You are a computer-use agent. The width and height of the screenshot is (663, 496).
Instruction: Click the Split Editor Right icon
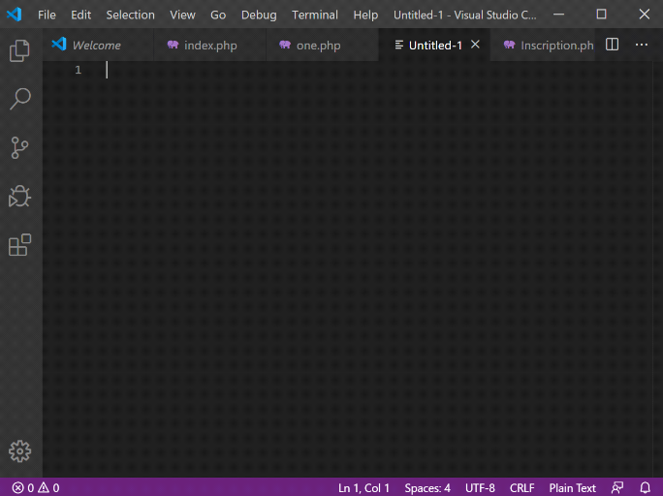click(x=612, y=45)
